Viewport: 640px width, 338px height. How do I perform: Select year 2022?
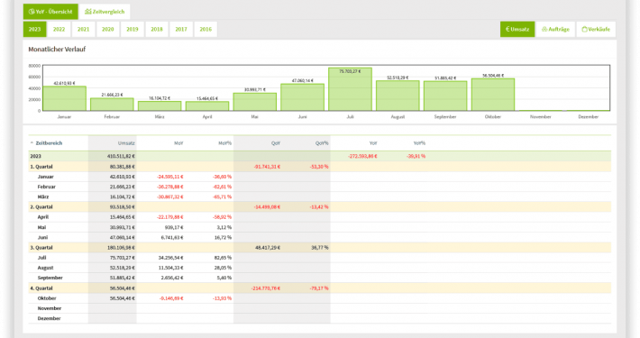[59, 30]
